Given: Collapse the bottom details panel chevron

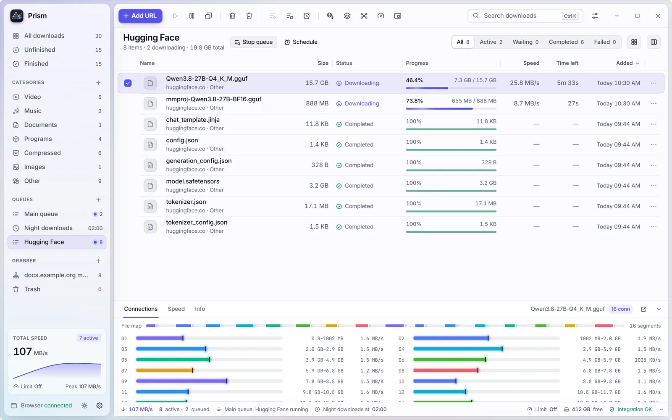Looking at the screenshot, I should click(659, 309).
